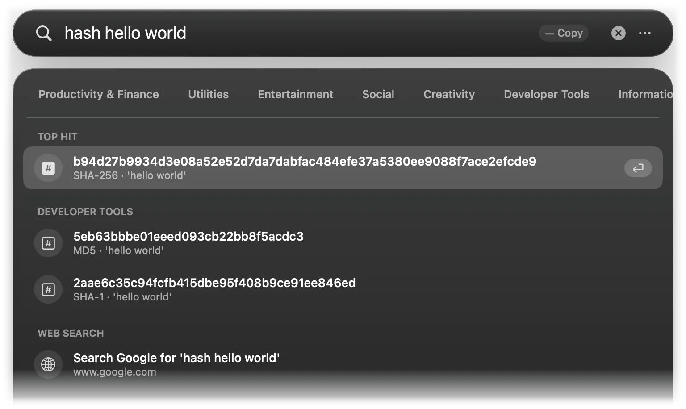Image resolution: width=686 pixels, height=409 pixels.
Task: Click the globe icon for web search
Action: [x=48, y=364]
